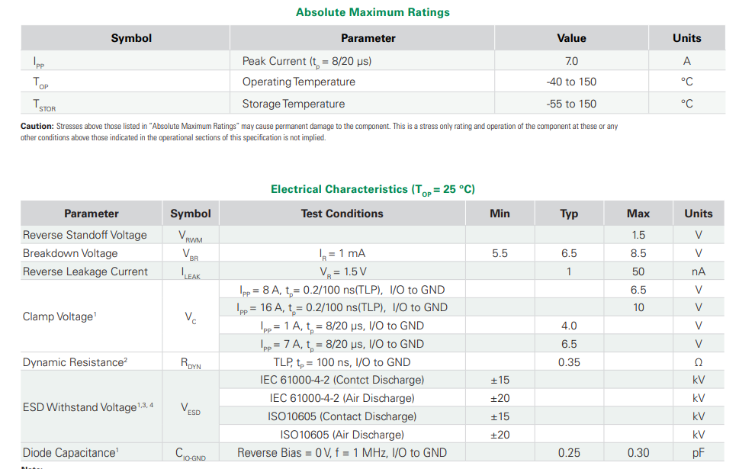Click the Caution note text
This screenshot has height=469, width=739.
319,132
